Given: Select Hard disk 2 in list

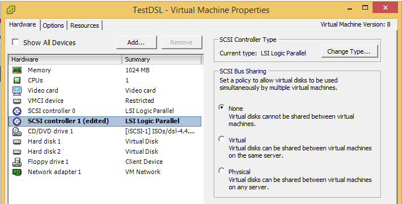Looking at the screenshot, I should click(105, 152).
